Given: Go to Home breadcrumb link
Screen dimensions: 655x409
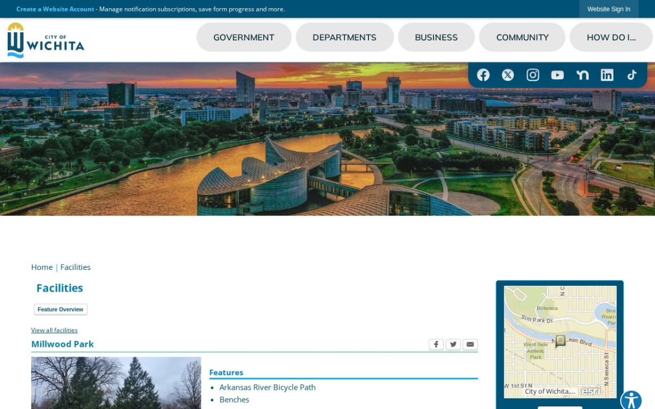Looking at the screenshot, I should [42, 267].
